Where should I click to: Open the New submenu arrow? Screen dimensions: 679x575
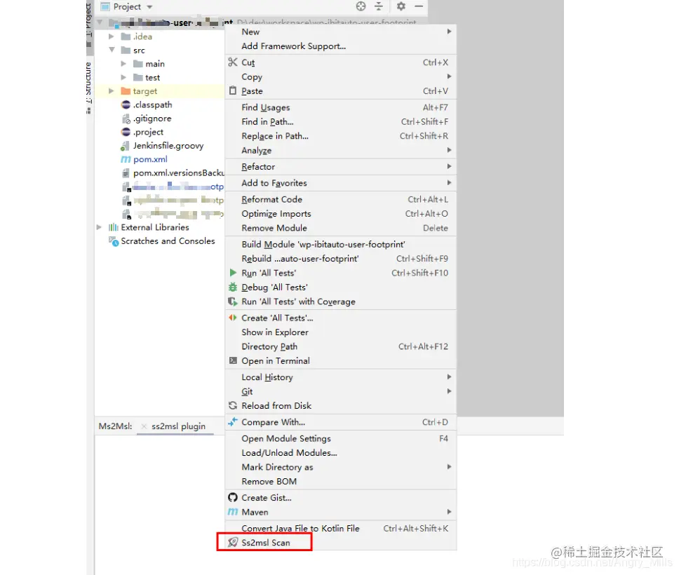point(449,32)
